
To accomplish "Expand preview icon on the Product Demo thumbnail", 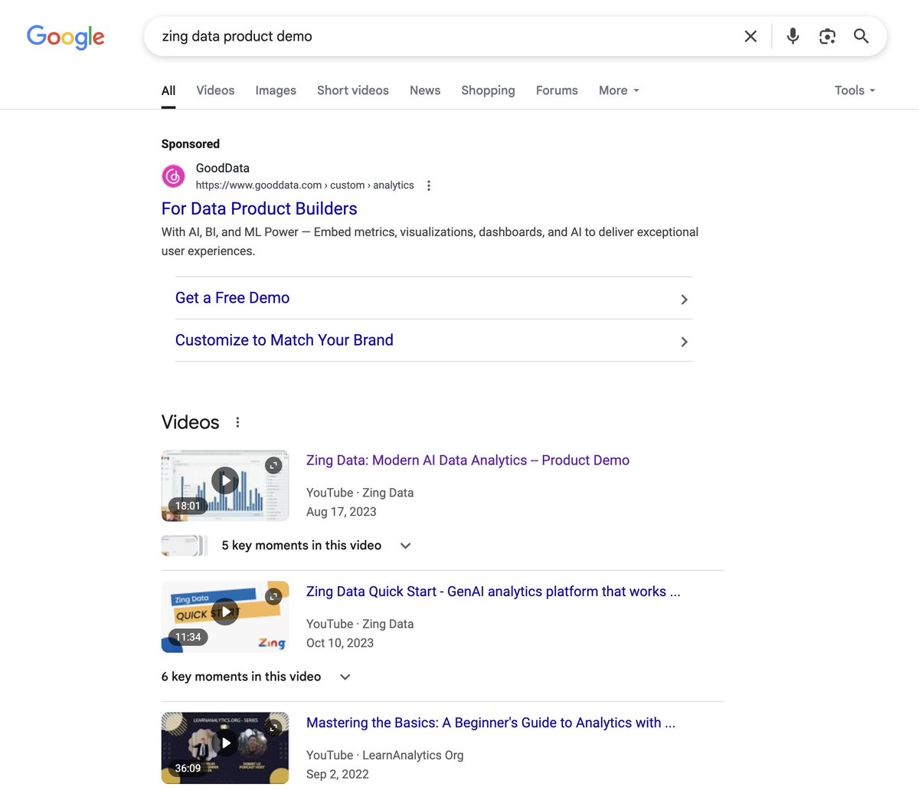I will point(273,465).
